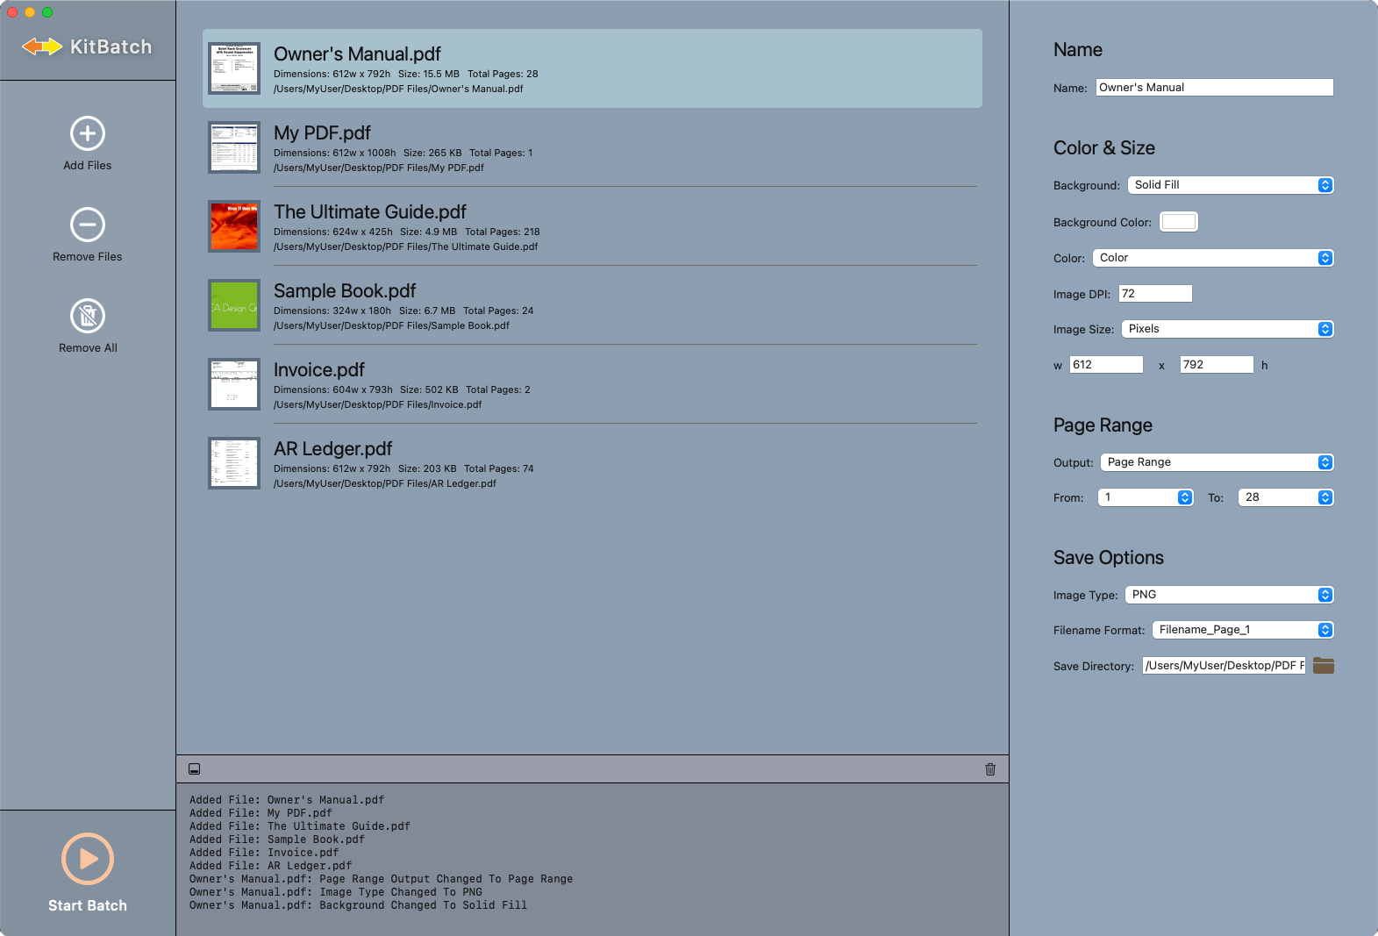The width and height of the screenshot is (1378, 936).
Task: Click the Image DPI field
Action: (x=1155, y=294)
